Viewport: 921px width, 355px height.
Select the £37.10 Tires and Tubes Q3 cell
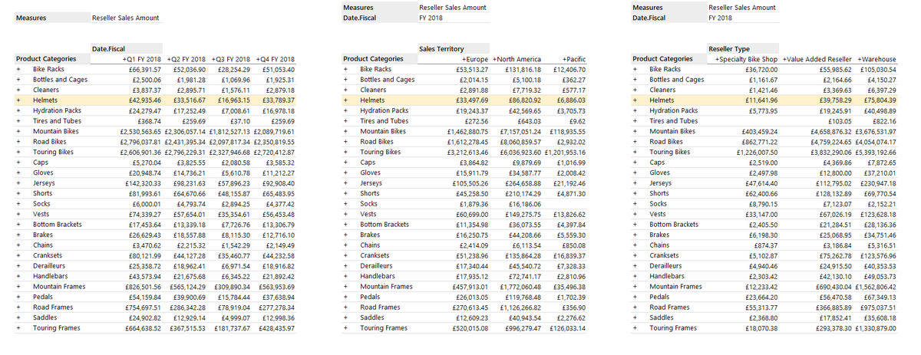point(239,121)
